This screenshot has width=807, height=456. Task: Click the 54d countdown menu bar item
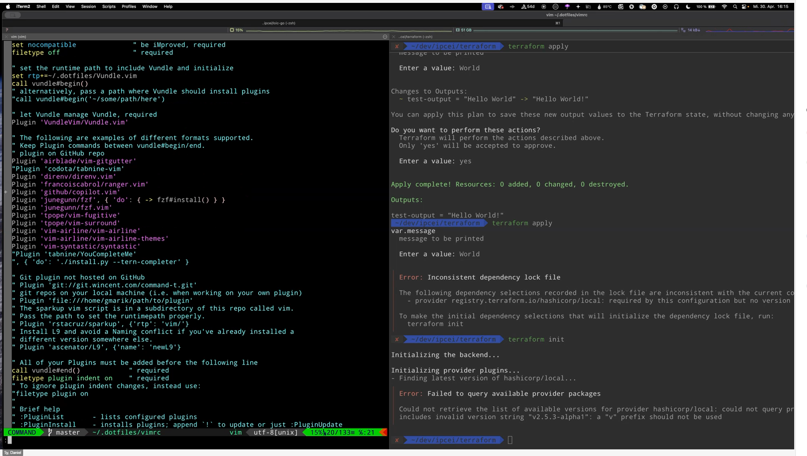point(528,7)
